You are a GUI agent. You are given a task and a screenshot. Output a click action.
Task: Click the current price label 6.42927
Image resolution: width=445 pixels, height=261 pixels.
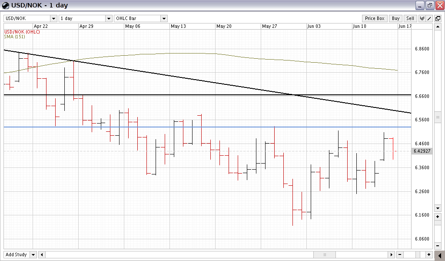422,151
